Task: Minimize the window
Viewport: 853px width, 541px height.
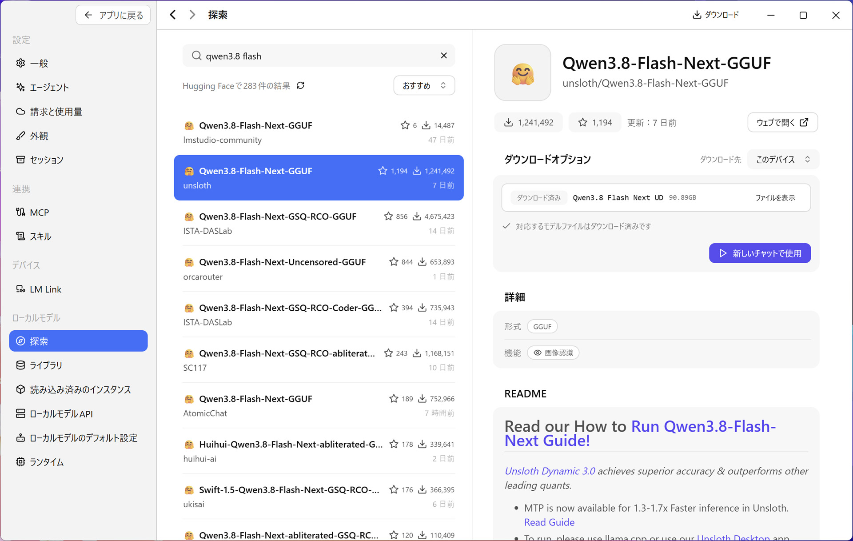Action: [771, 15]
